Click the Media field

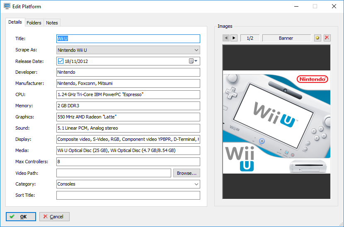click(128, 150)
